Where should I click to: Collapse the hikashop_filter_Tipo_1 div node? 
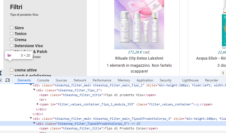(x=34, y=90)
